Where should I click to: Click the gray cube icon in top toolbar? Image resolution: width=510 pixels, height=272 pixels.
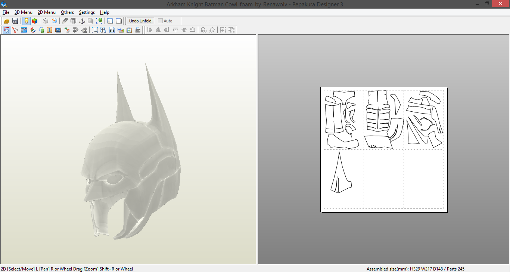tap(46, 21)
